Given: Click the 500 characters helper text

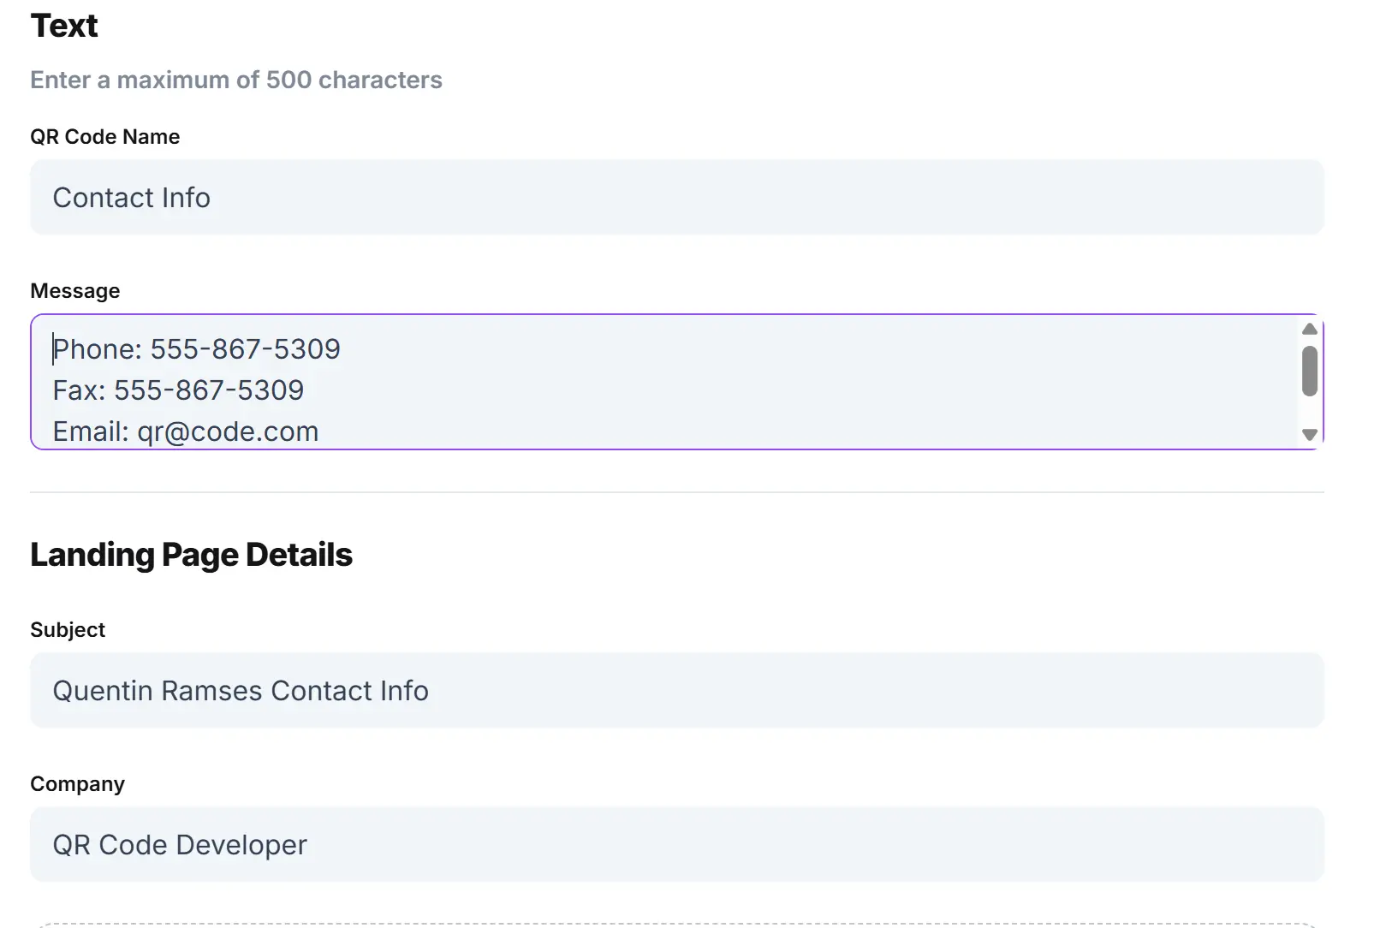Looking at the screenshot, I should pos(236,80).
